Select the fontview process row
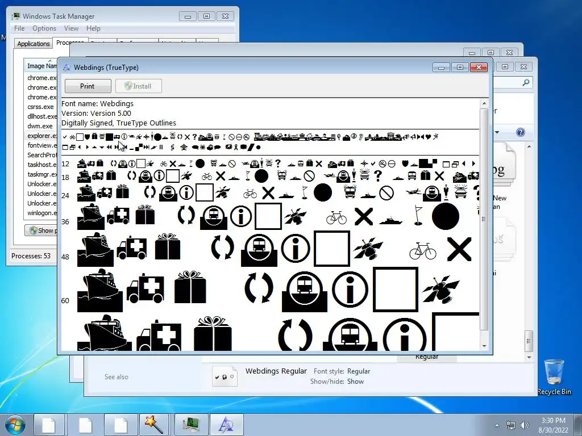 [41, 145]
